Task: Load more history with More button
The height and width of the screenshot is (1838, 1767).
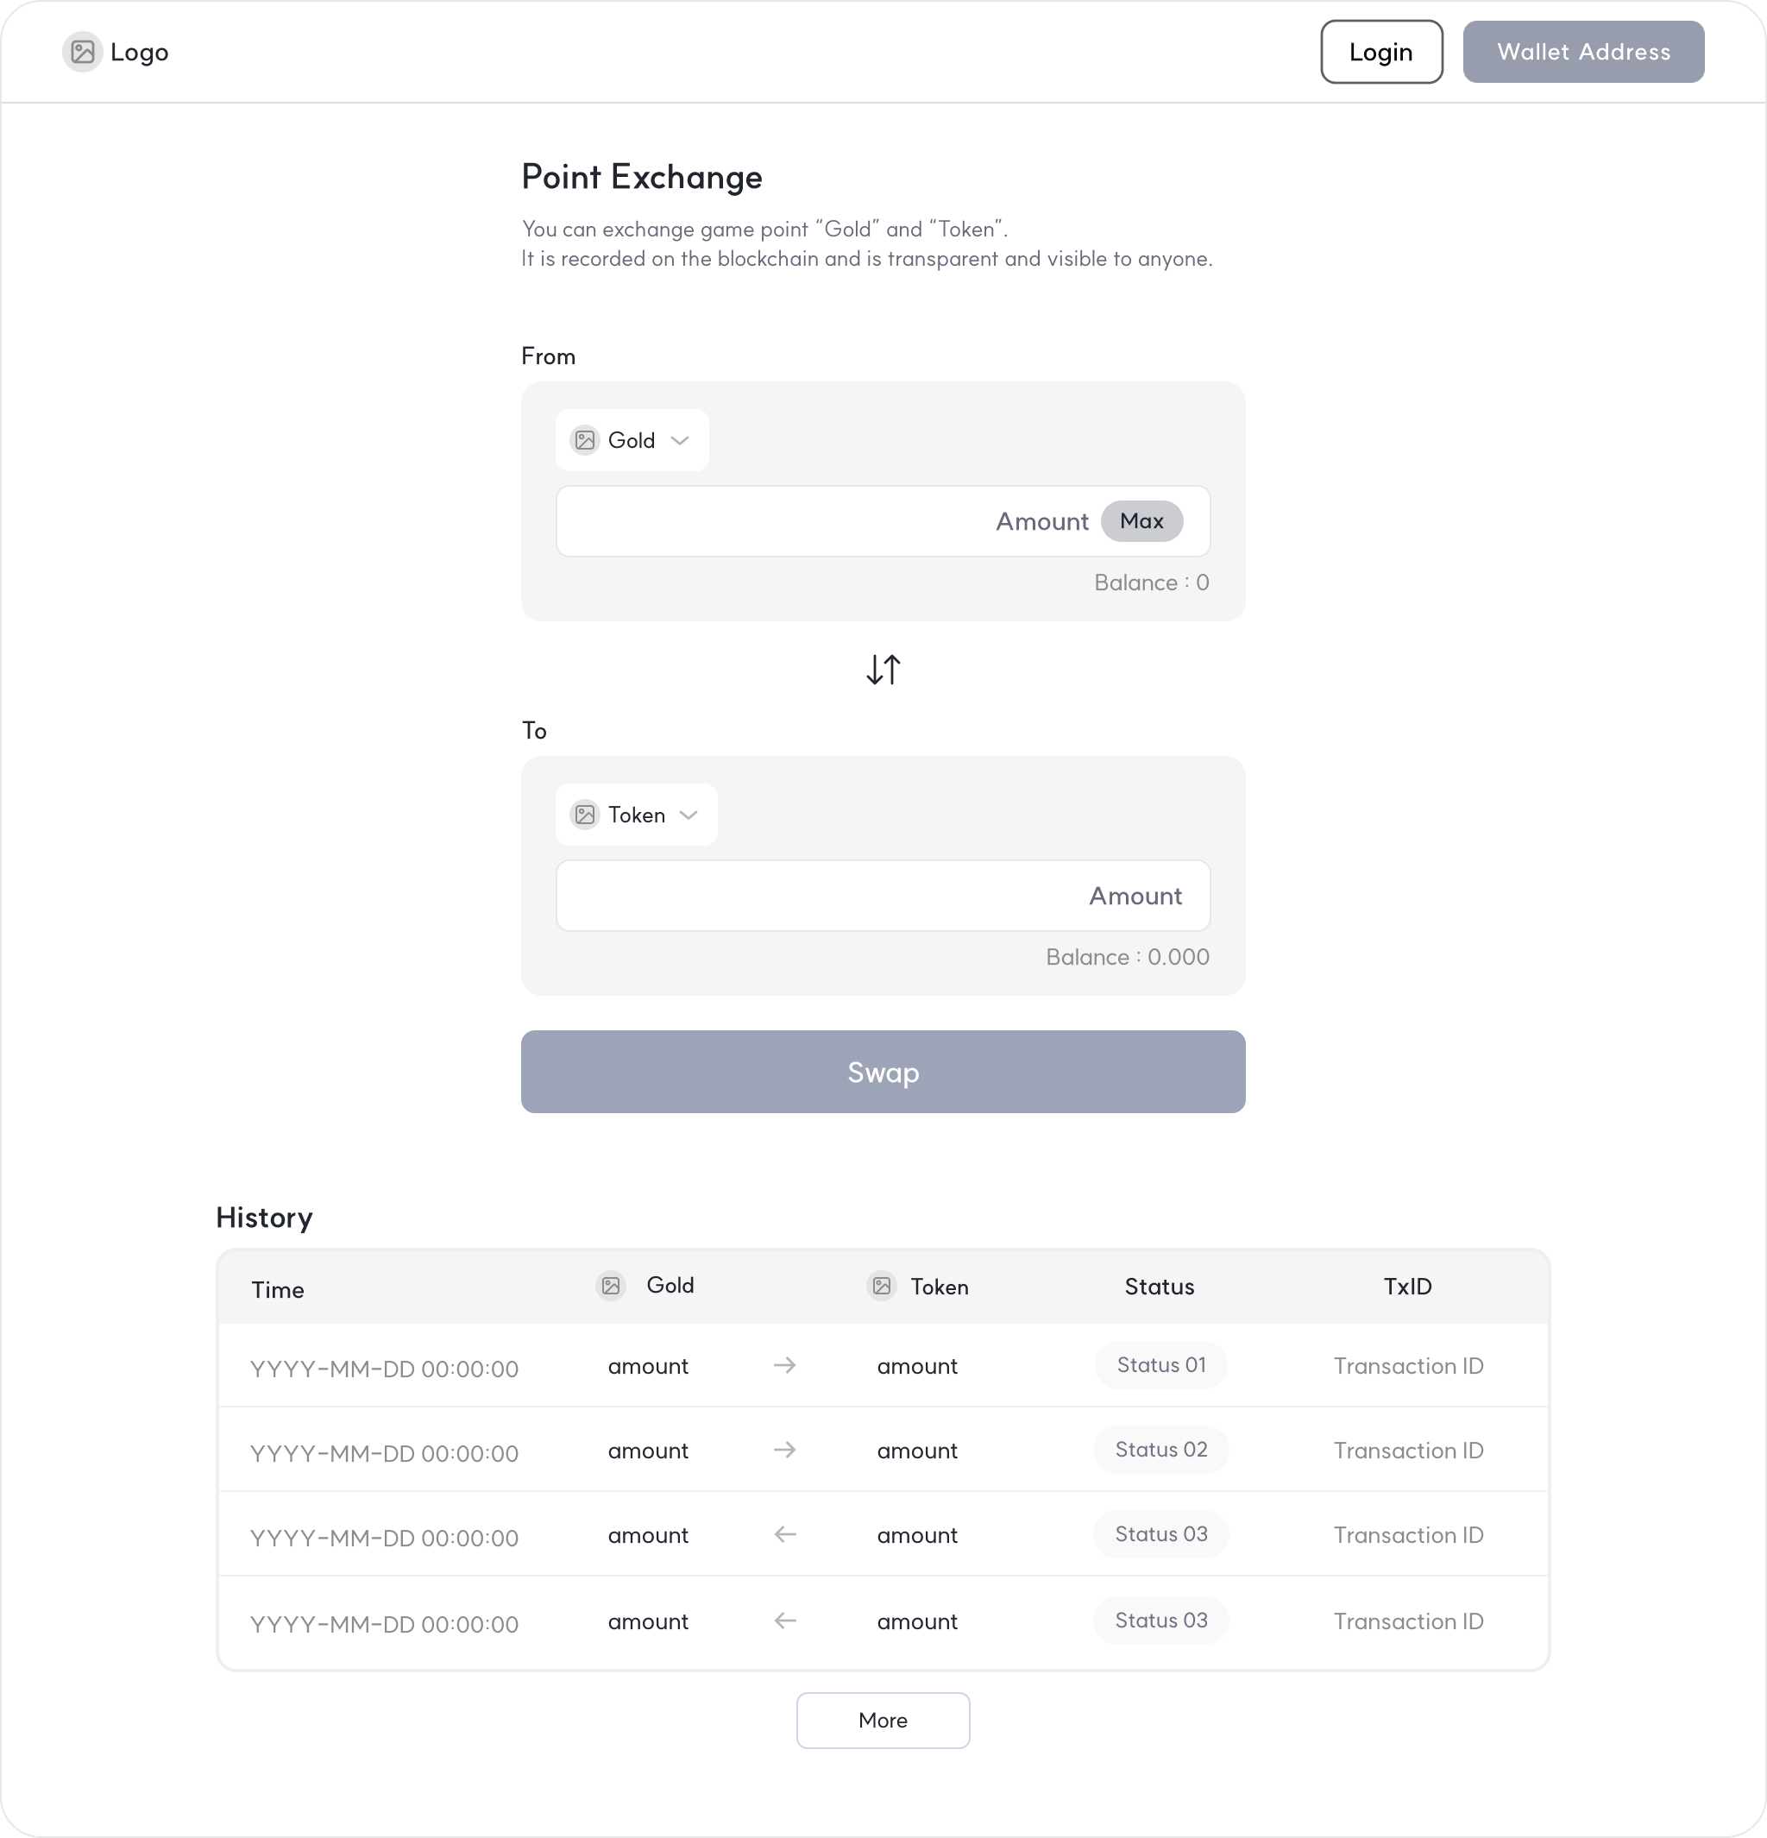Action: pos(883,1720)
